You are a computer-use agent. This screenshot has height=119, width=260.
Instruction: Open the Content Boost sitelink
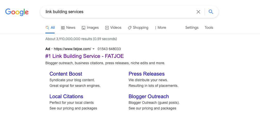pos(66,74)
